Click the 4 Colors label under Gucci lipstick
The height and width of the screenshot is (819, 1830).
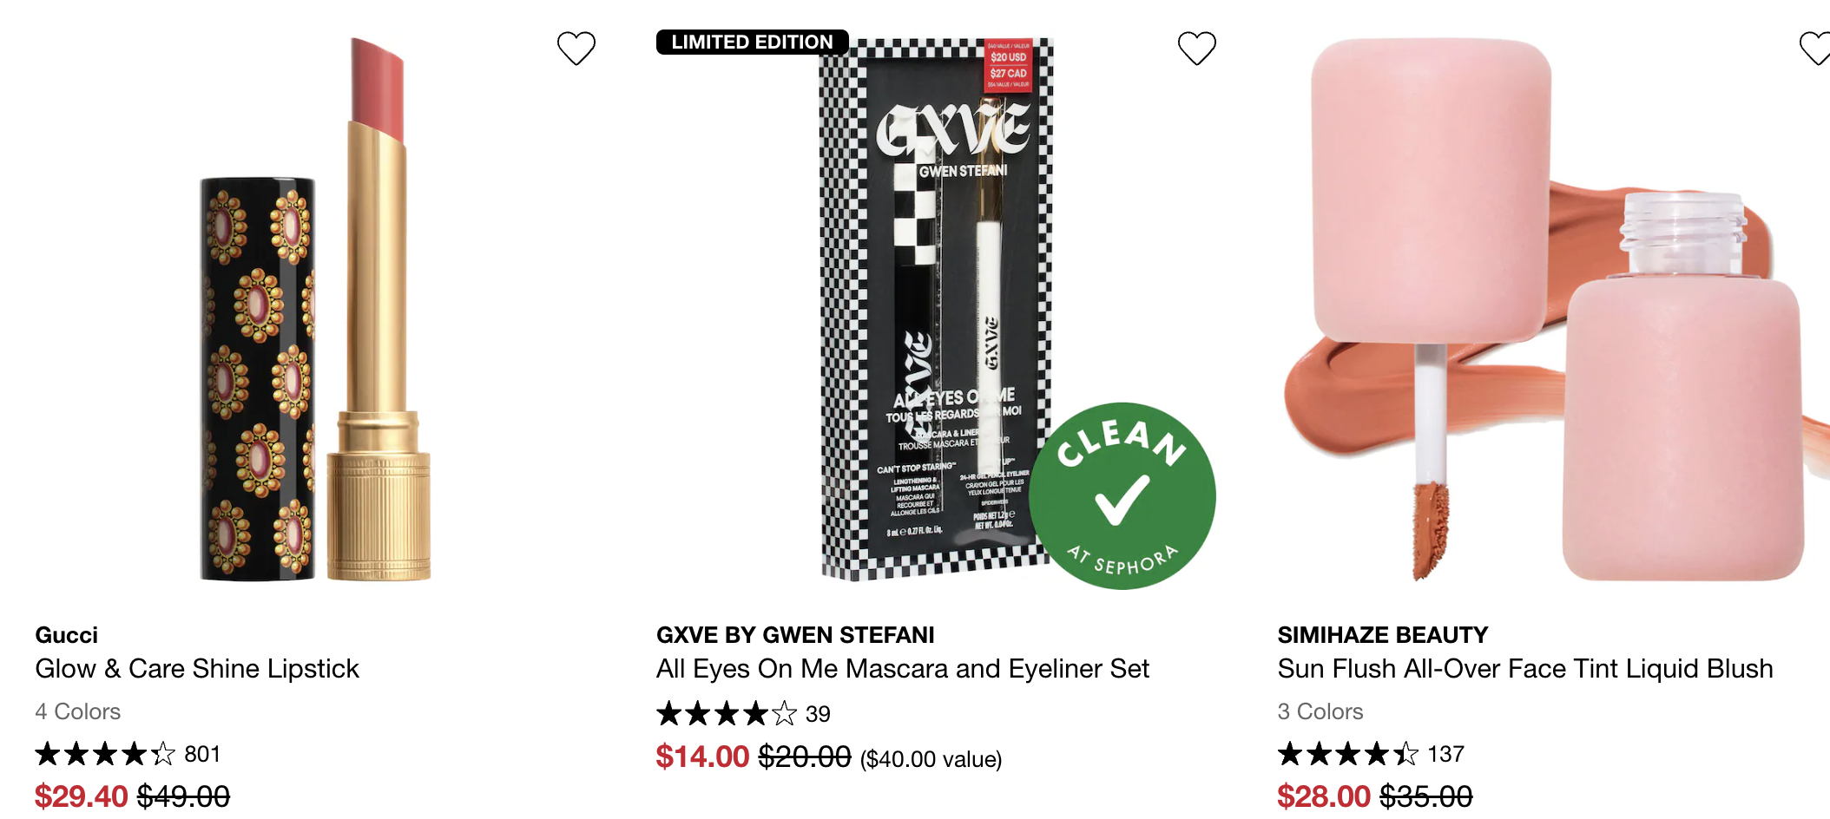pos(77,711)
